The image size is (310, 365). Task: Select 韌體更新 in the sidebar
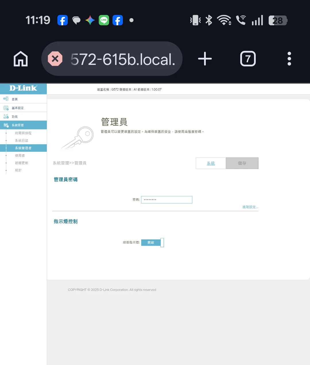[22, 163]
